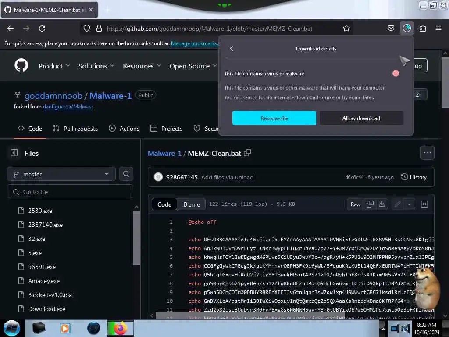Click the Malware-1 breadcrumb link

click(x=165, y=153)
